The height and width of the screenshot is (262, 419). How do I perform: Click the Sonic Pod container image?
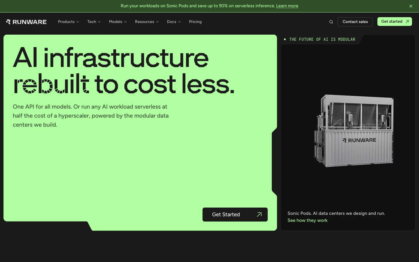[x=354, y=131]
